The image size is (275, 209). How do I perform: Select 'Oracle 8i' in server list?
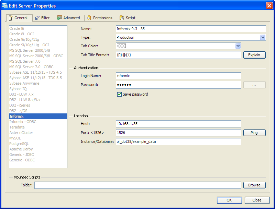tap(38, 28)
